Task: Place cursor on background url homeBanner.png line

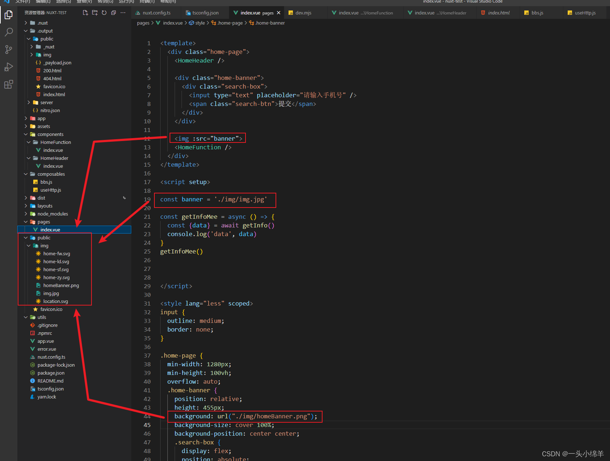Action: point(246,416)
